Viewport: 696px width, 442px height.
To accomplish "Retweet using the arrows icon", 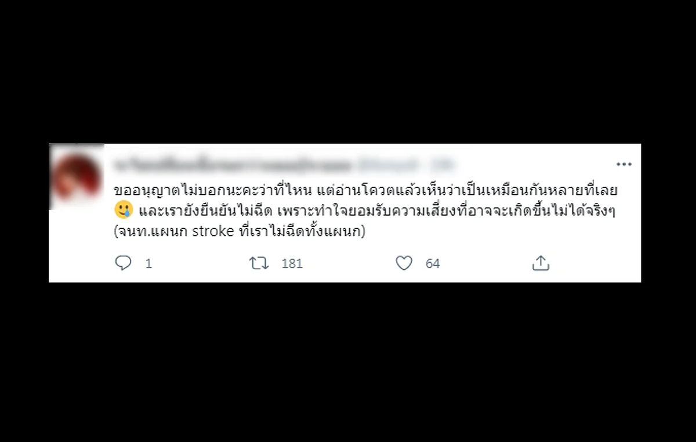I will click(259, 263).
